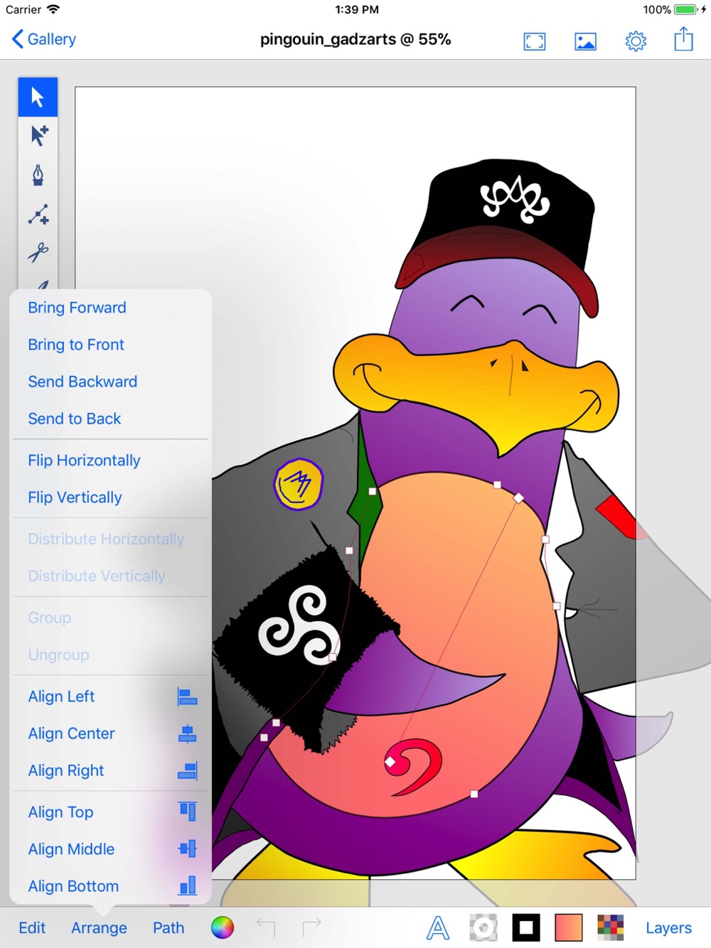Choose Flip Vertically
The image size is (711, 948).
pos(75,497)
